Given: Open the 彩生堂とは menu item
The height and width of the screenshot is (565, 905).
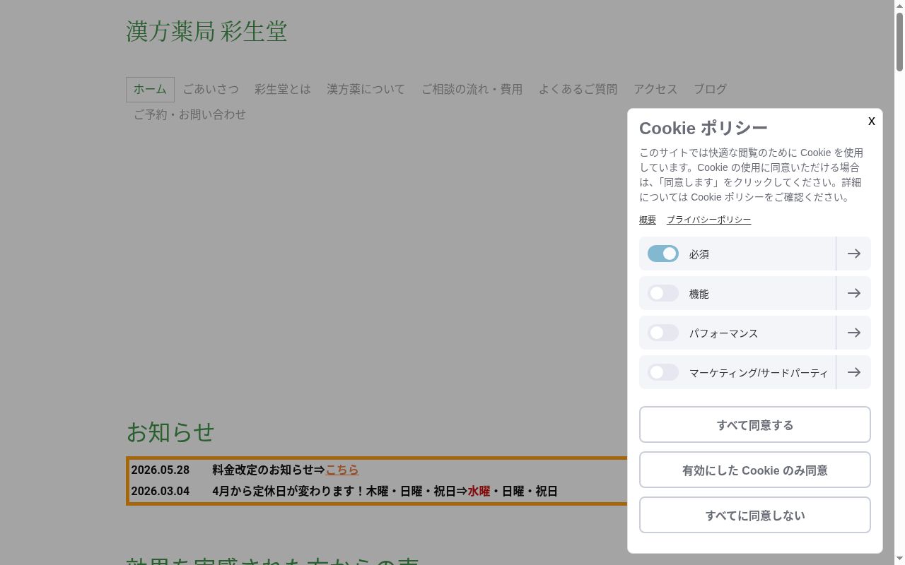Looking at the screenshot, I should [x=283, y=90].
